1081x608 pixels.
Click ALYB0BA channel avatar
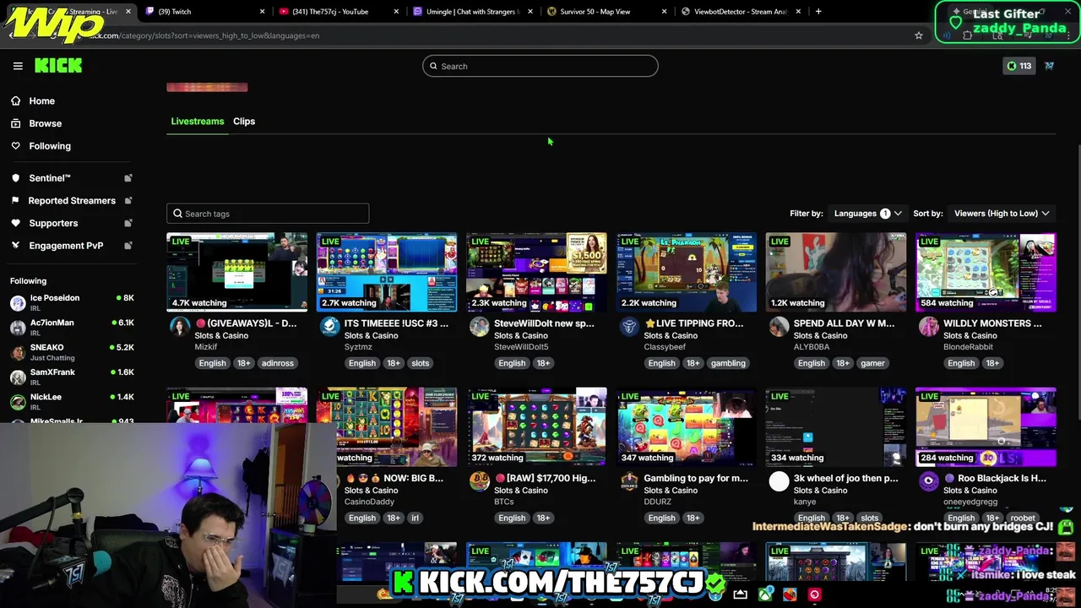[780, 327]
